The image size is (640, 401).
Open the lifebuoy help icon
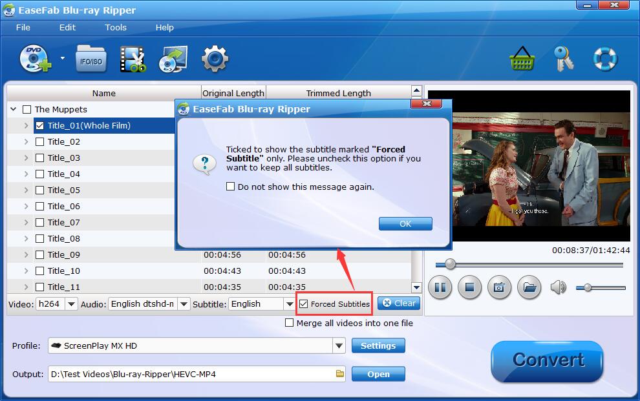605,59
